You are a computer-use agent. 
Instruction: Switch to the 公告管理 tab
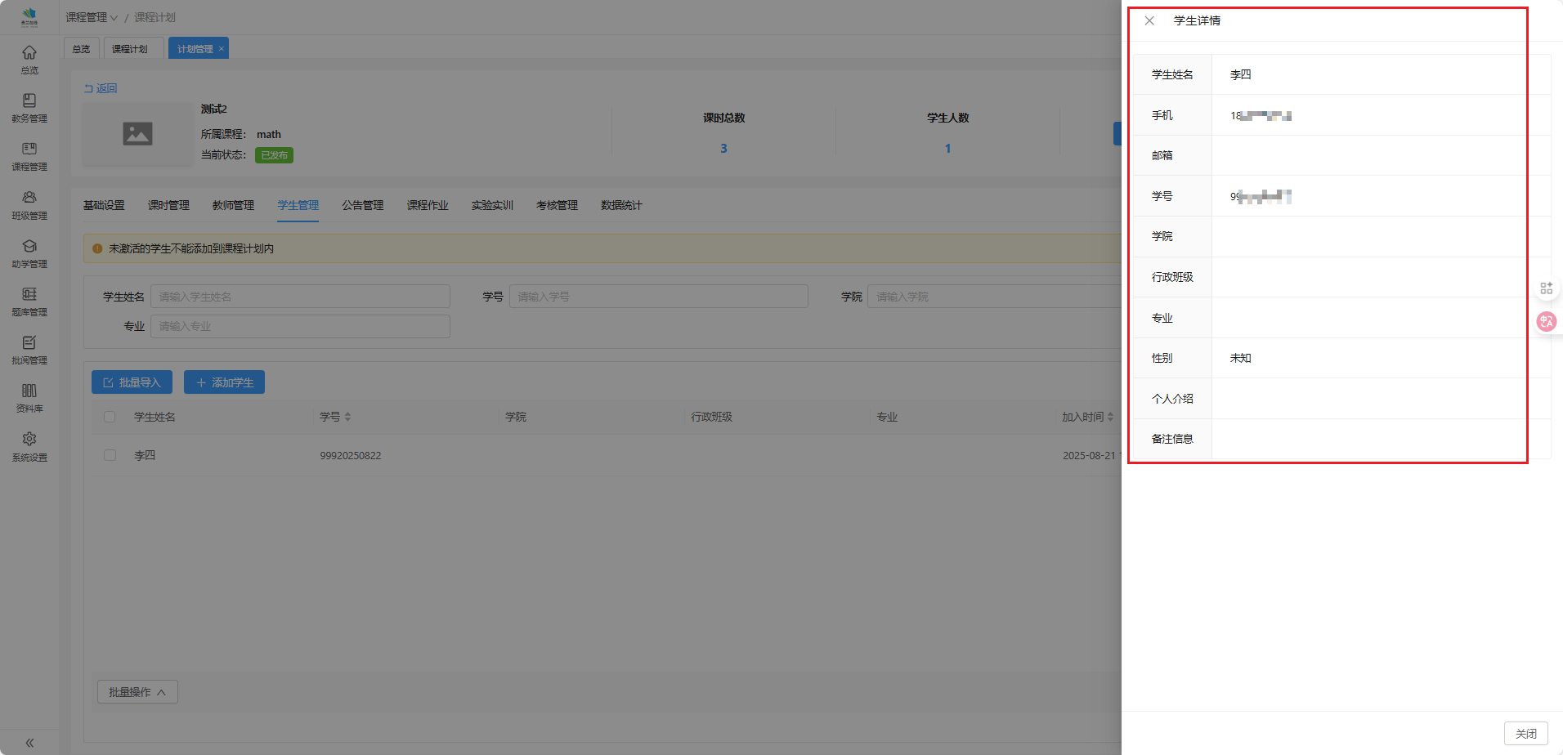362,205
